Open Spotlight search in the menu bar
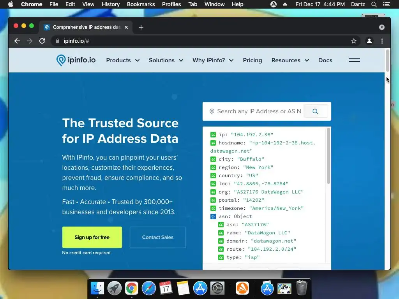This screenshot has height=299, width=399. pyautogui.click(x=374, y=4)
